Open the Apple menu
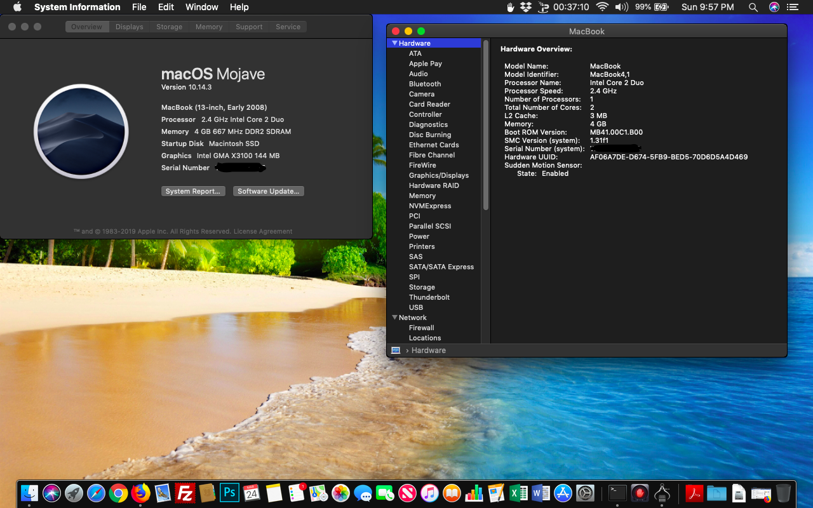813x508 pixels. point(17,7)
